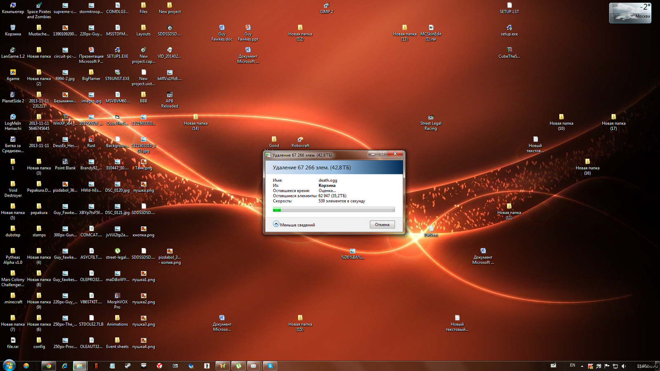The width and height of the screenshot is (660, 371).
Task: Select the MorphVOX Pro shortcut
Action: [x=117, y=301]
